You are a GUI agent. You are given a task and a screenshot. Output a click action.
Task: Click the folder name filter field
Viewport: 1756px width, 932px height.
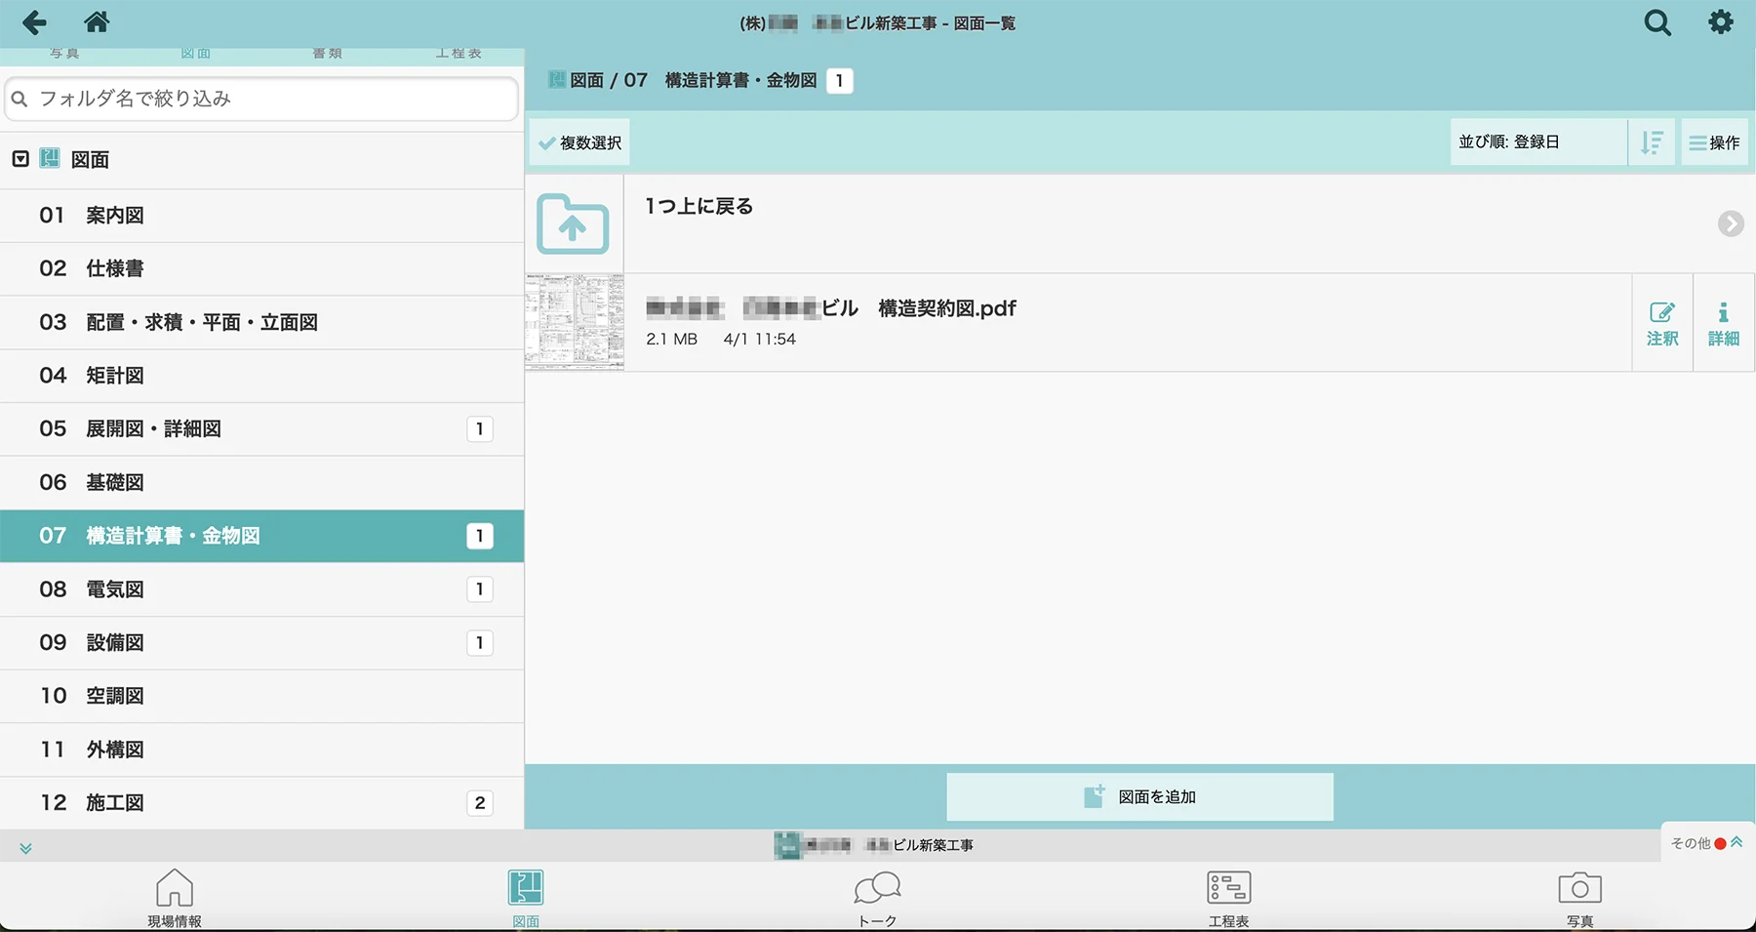(x=261, y=99)
